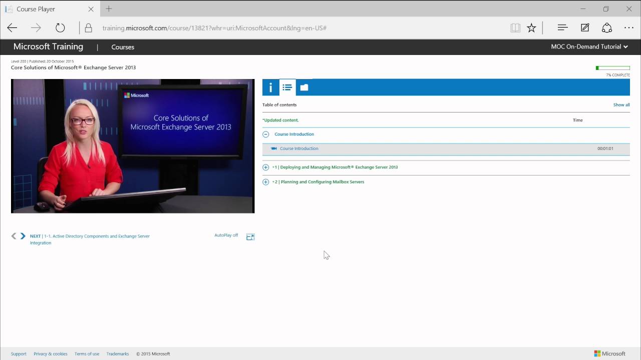The width and height of the screenshot is (641, 360).
Task: Click the Core Solutions of Microsoft Exchange title
Action: 73,67
